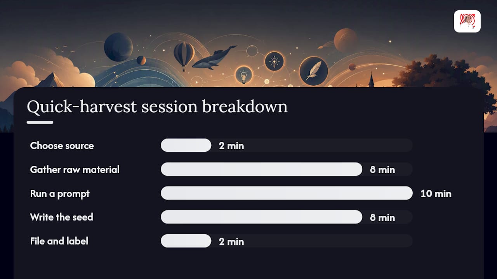Click the 'Gather raw material' label
The height and width of the screenshot is (279, 497).
pos(75,170)
